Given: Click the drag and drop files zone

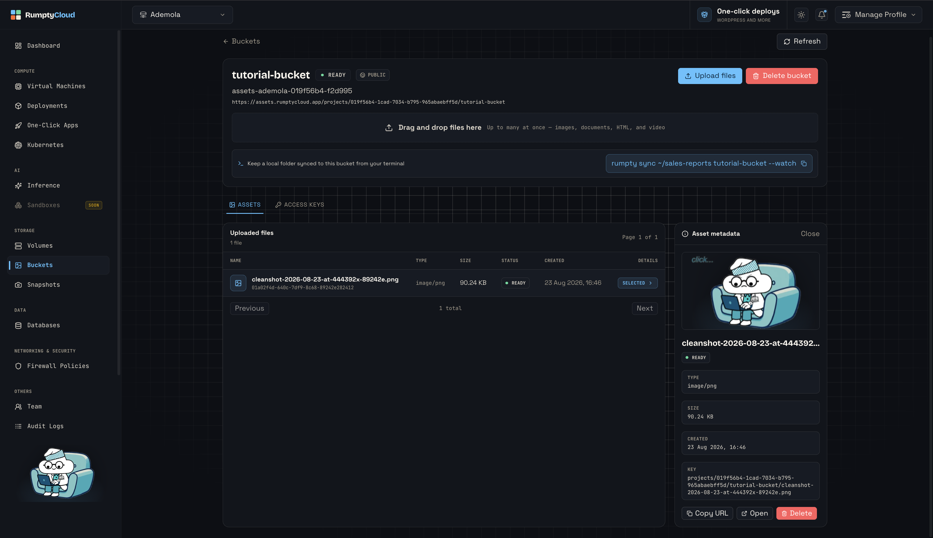Looking at the screenshot, I should 525,128.
